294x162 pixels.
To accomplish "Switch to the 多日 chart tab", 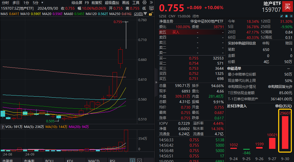I will coord(16,3).
